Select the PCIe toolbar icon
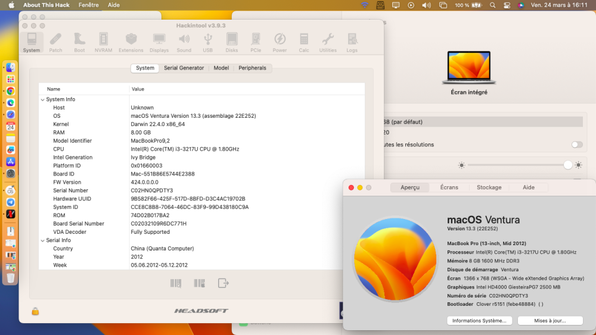The image size is (596, 335). tap(256, 42)
